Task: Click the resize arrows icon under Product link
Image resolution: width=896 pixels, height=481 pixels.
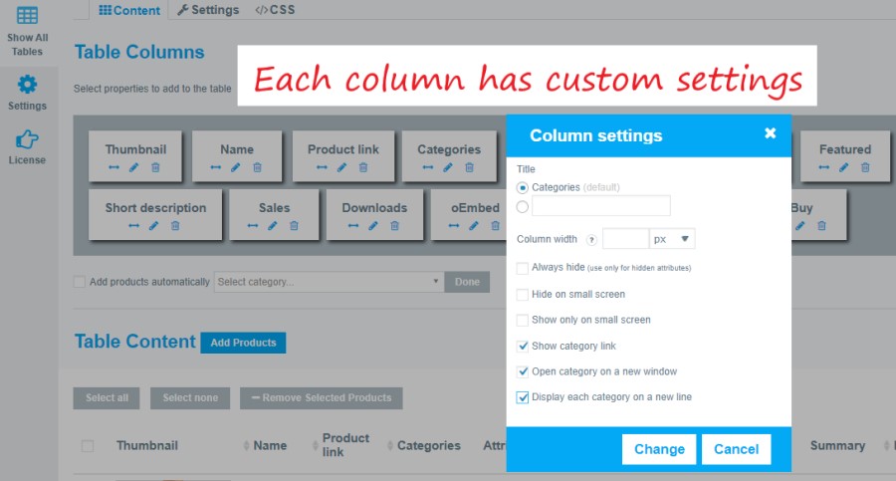Action: (x=322, y=167)
